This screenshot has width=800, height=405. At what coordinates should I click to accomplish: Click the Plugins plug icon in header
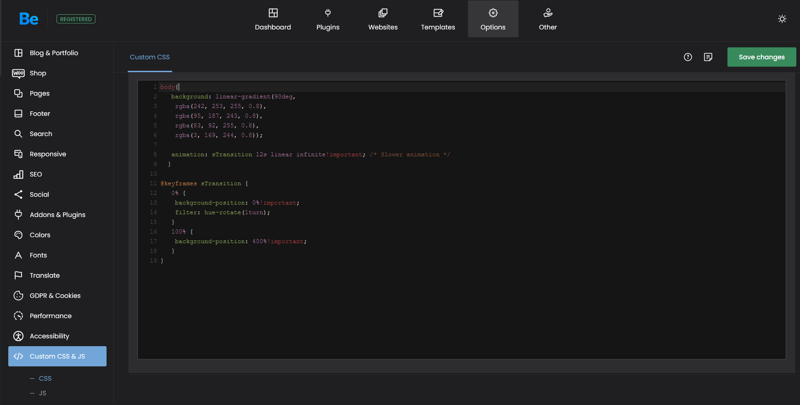click(328, 13)
